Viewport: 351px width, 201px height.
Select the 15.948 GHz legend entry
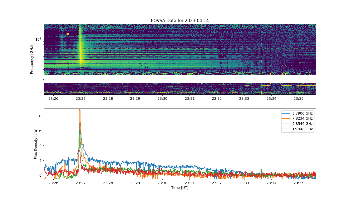298,129
